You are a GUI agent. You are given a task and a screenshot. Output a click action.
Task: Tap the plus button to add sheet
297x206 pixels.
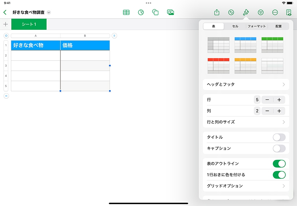[5, 24]
